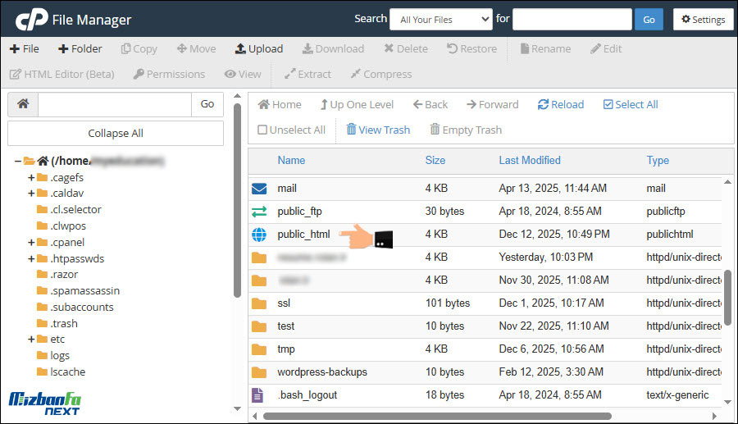
Task: Click the Upload toolbar icon
Action: pos(240,48)
